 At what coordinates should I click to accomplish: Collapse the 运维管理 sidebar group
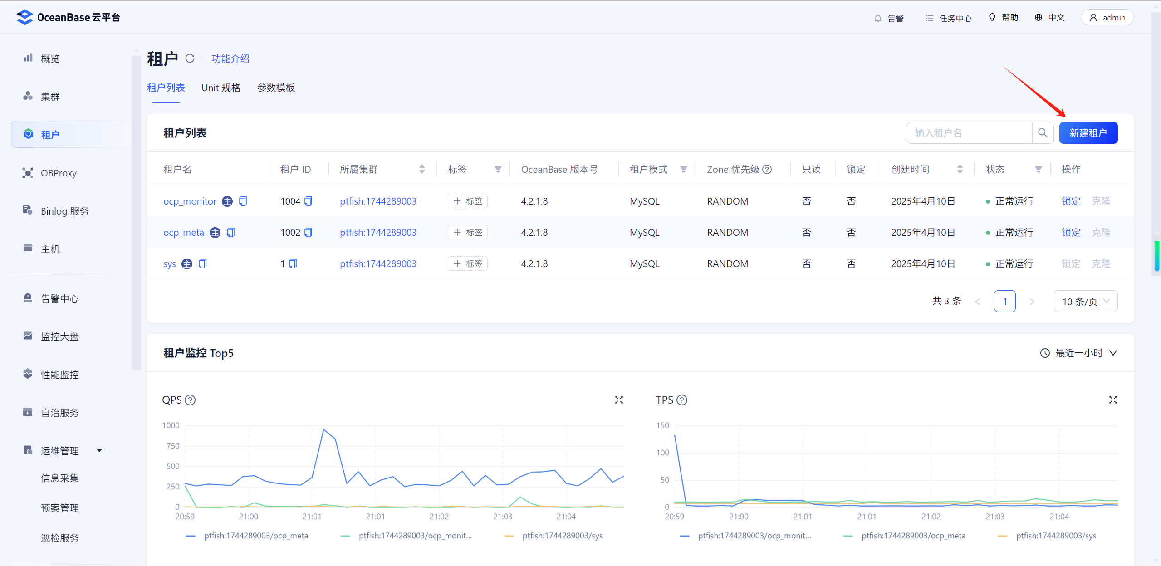(x=99, y=450)
